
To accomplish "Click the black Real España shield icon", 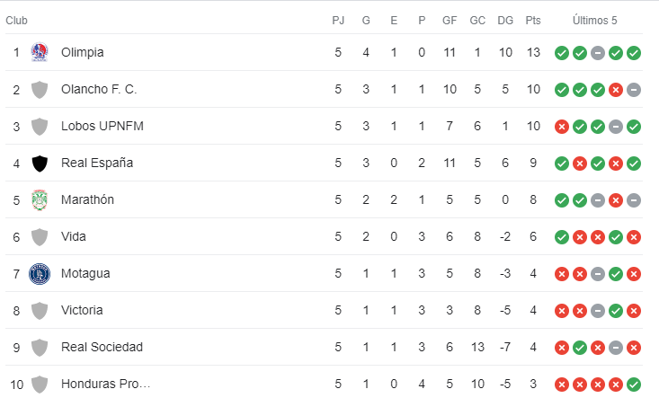I will tap(40, 164).
